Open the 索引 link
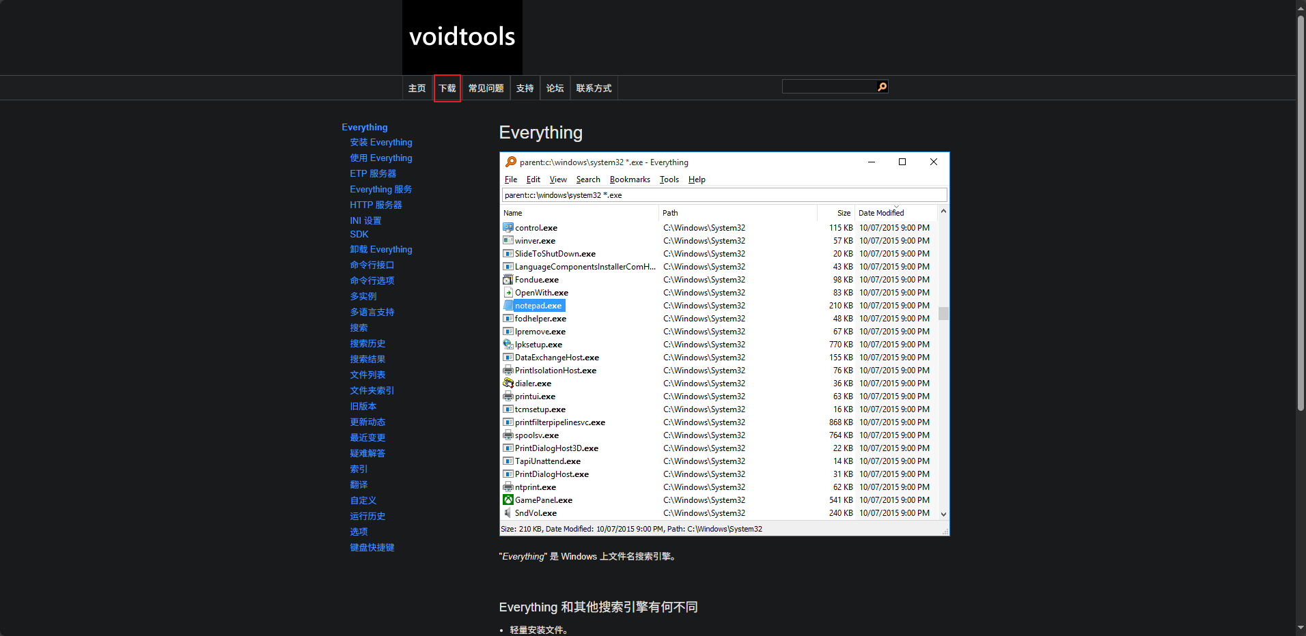The image size is (1306, 636). point(359,469)
